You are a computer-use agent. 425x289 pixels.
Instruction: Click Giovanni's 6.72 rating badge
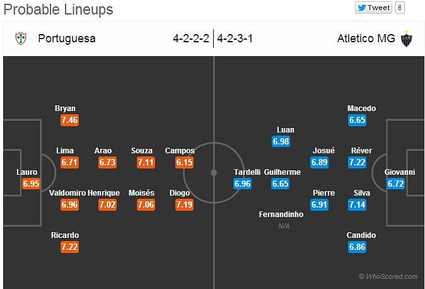(396, 184)
